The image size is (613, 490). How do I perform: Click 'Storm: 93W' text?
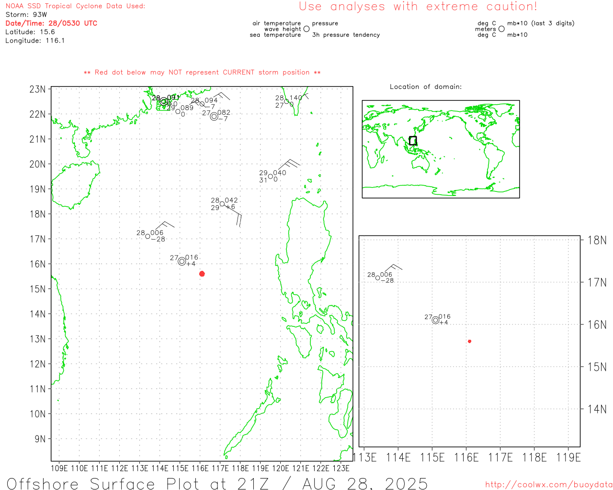(26, 15)
